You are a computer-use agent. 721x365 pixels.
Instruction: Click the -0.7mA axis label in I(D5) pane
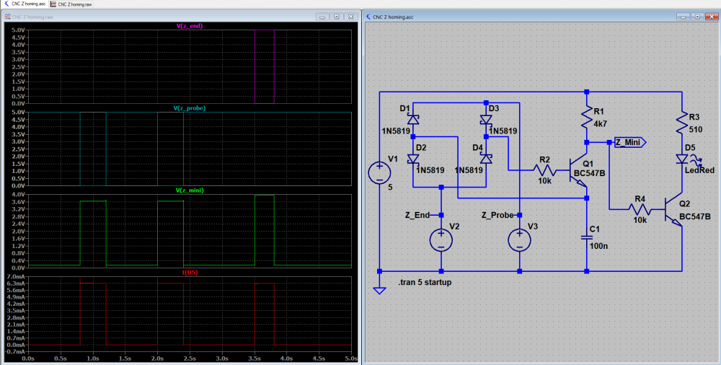pyautogui.click(x=15, y=351)
